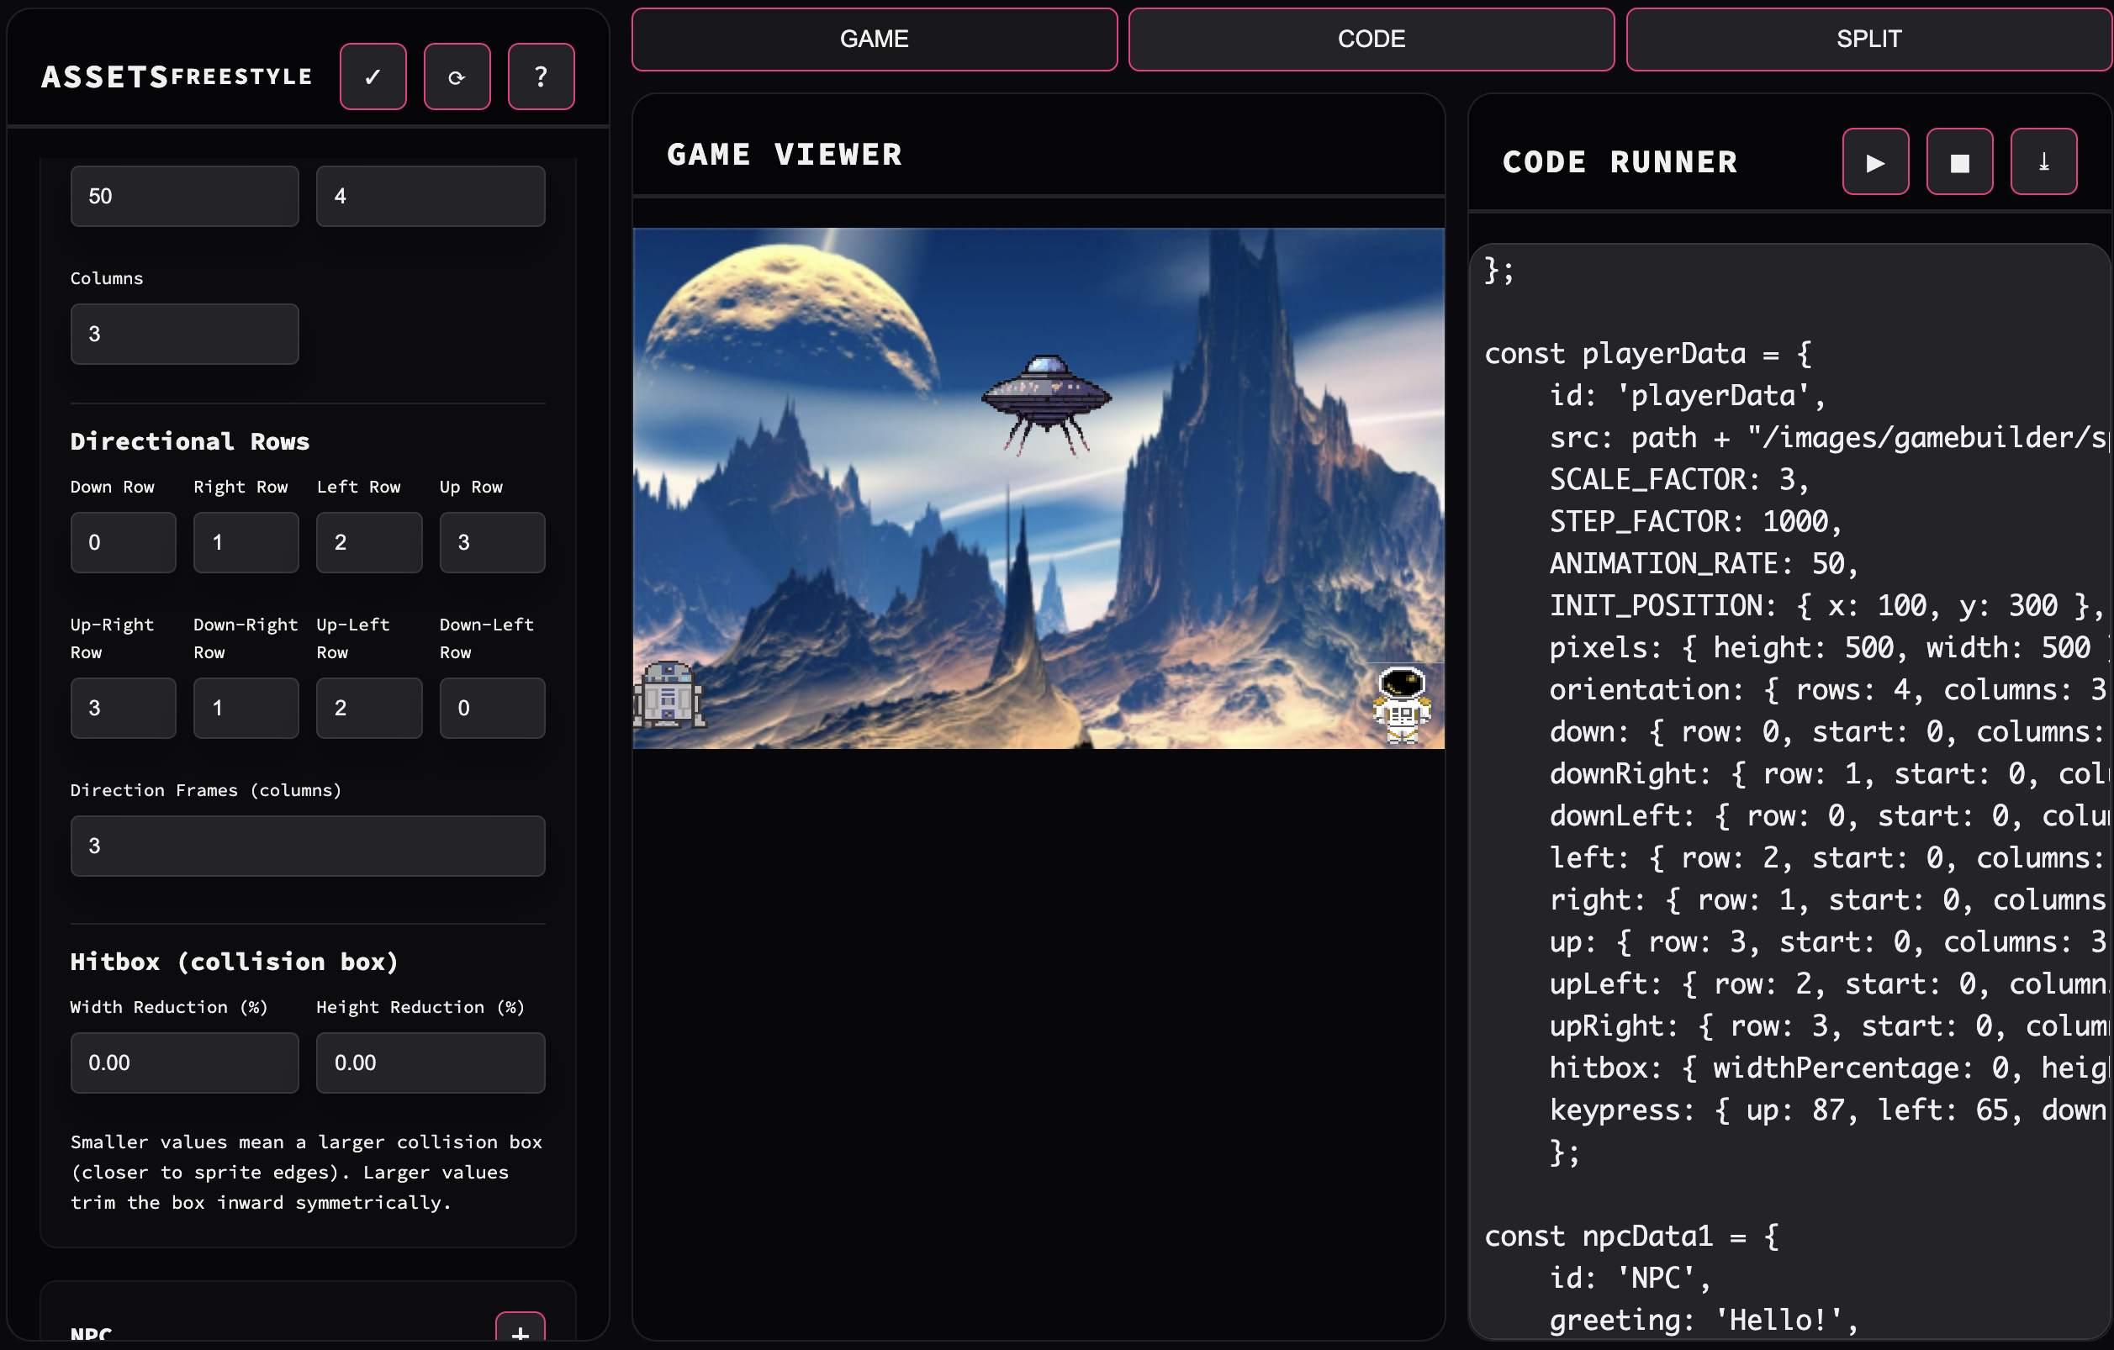Switch to the GAME tab
2114x1350 pixels.
pos(875,39)
